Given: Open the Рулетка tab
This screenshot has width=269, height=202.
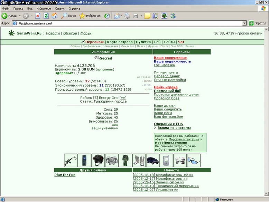Looking at the screenshot, I should tap(143, 42).
